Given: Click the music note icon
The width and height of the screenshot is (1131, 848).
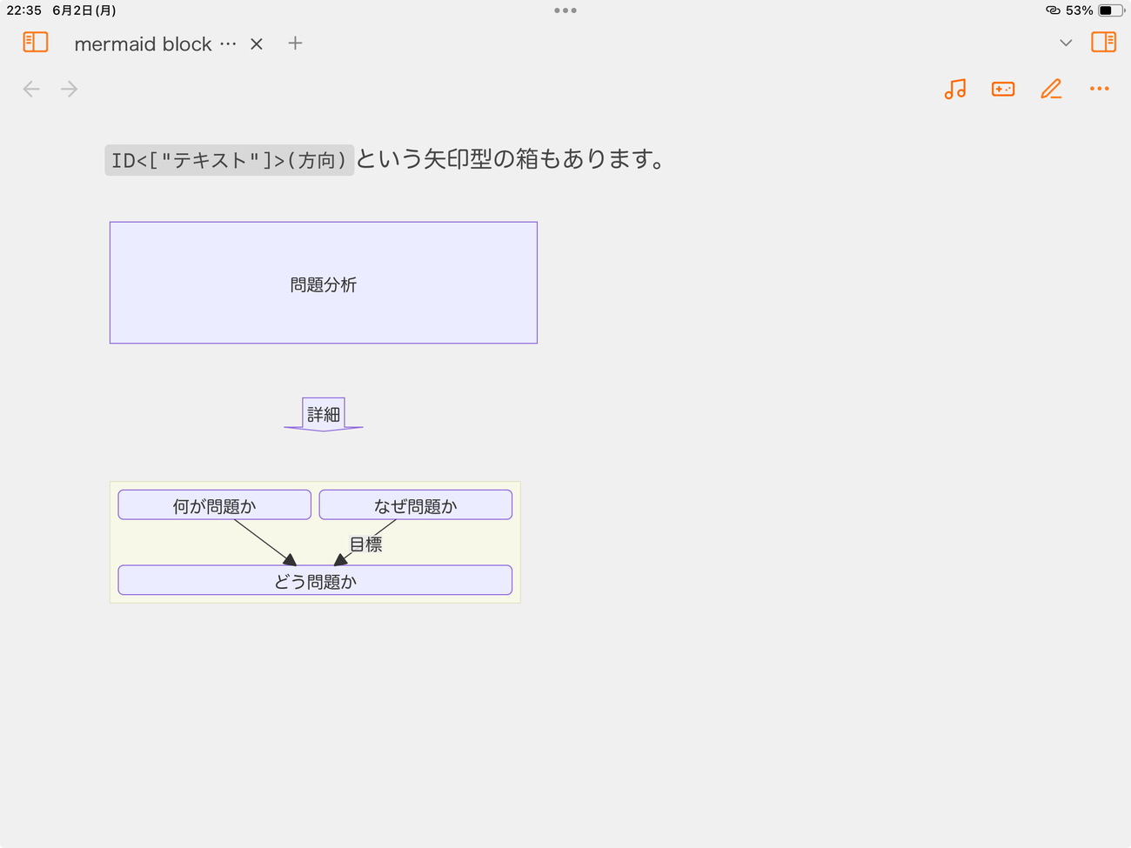Looking at the screenshot, I should [955, 89].
